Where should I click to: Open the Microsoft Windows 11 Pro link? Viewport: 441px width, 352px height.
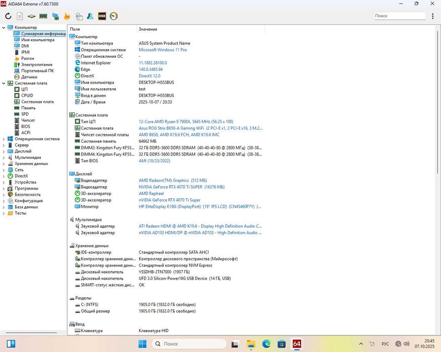click(163, 50)
